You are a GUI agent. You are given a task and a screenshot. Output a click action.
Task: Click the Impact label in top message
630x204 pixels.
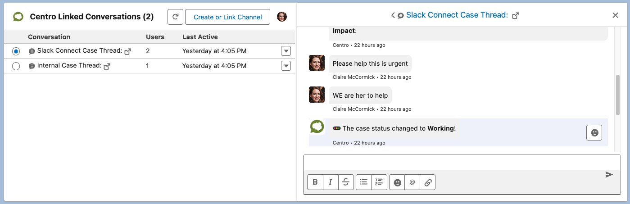(x=344, y=31)
